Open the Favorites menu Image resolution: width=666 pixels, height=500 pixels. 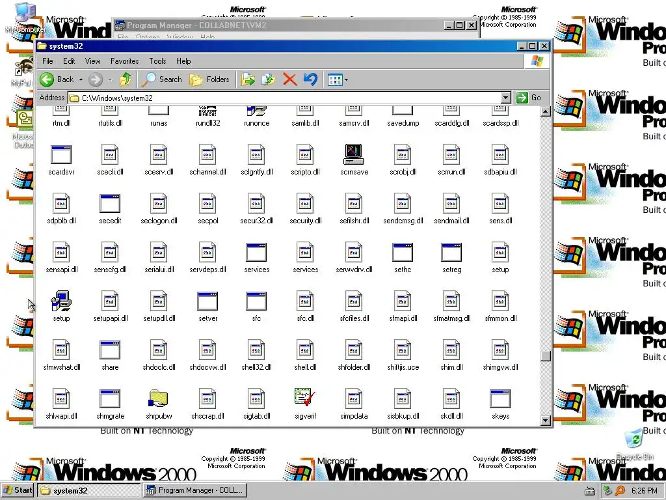(x=124, y=61)
